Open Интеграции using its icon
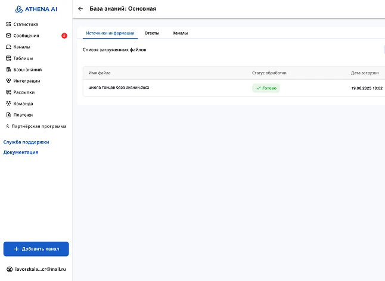This screenshot has width=385, height=281. click(x=8, y=81)
